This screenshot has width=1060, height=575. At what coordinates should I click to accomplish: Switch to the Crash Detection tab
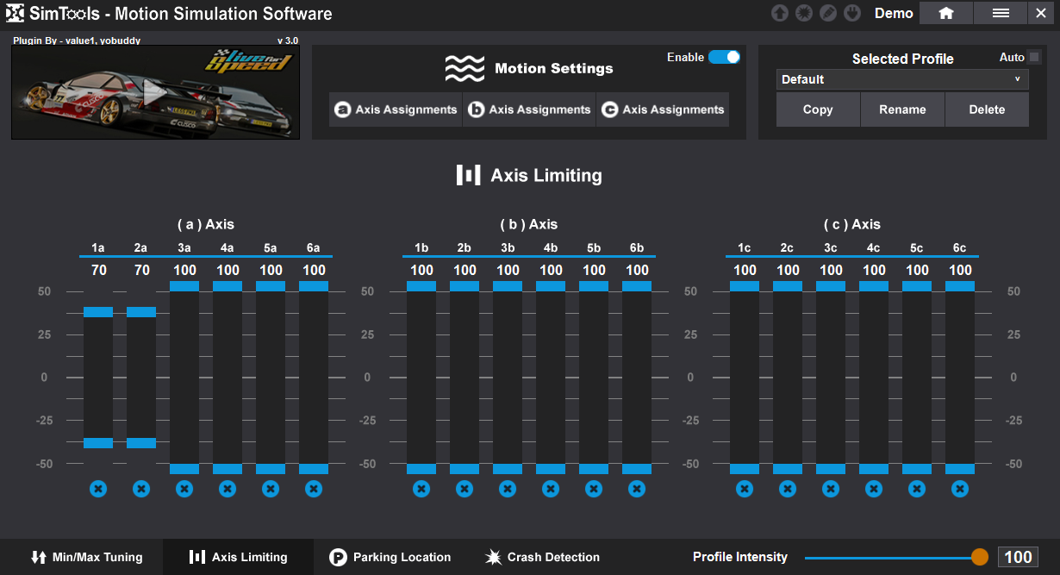tap(542, 557)
